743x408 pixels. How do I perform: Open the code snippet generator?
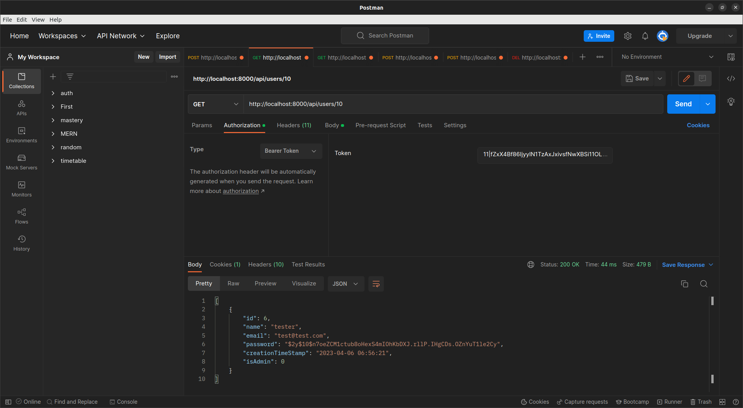pyautogui.click(x=731, y=78)
